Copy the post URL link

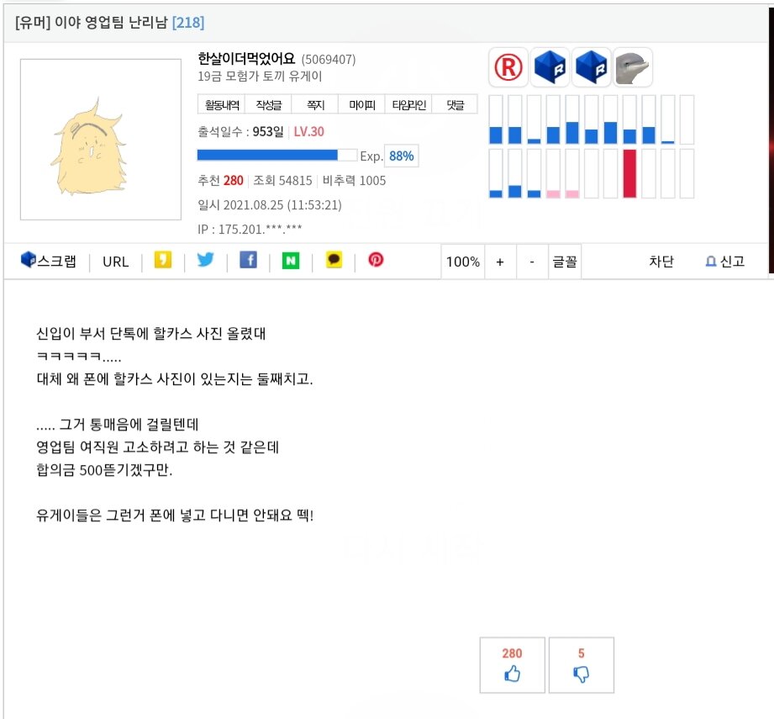116,262
